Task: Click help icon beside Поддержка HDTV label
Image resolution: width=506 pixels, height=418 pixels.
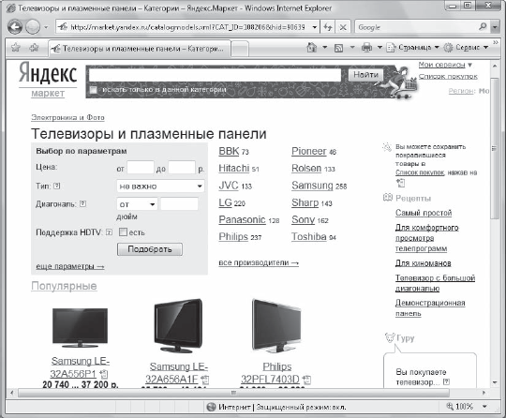Action: (x=109, y=232)
